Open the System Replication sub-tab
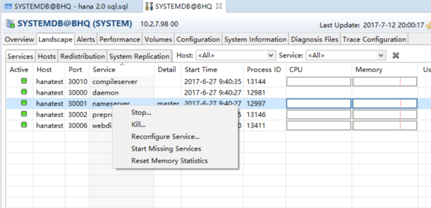This screenshot has height=208, width=431. coord(140,57)
